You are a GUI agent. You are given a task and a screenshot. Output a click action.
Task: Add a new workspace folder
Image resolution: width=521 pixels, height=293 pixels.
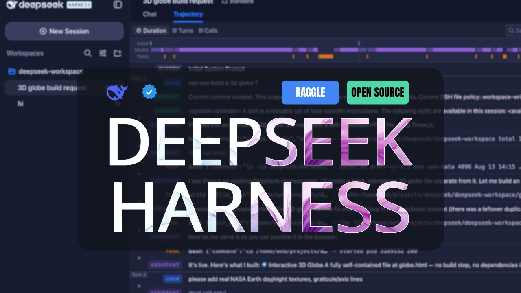click(118, 53)
